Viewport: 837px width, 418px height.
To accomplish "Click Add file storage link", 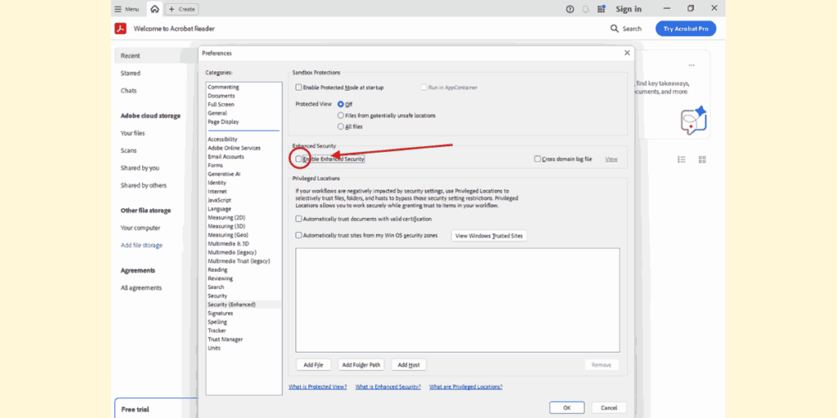I will click(141, 245).
